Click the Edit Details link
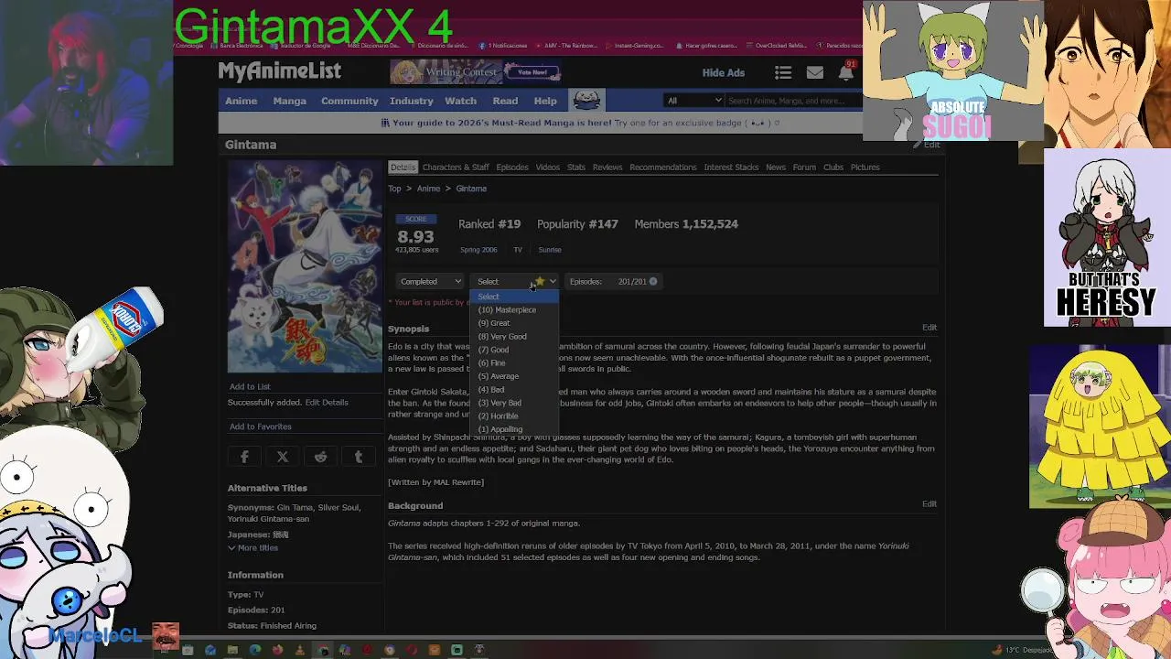This screenshot has height=659, width=1171. pyautogui.click(x=327, y=403)
